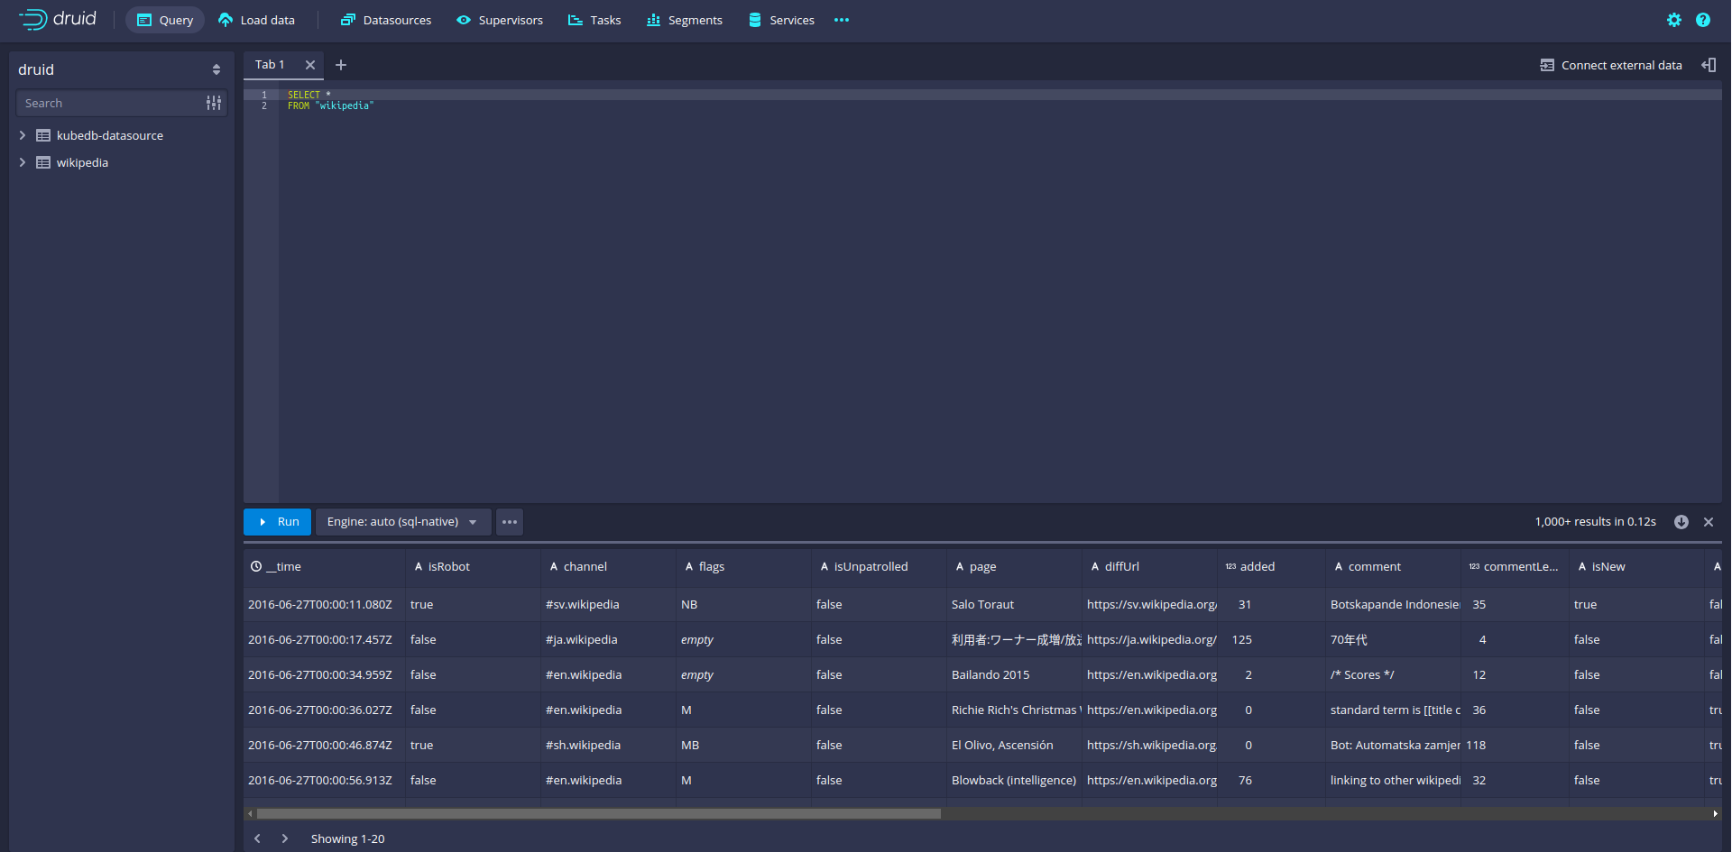Open the more navigation options ellipsis
The image size is (1732, 852).
click(x=841, y=20)
